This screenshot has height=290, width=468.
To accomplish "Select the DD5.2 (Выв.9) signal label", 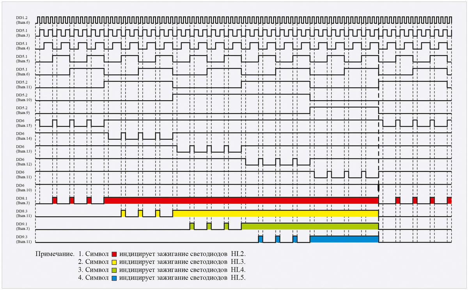I will [23, 110].
